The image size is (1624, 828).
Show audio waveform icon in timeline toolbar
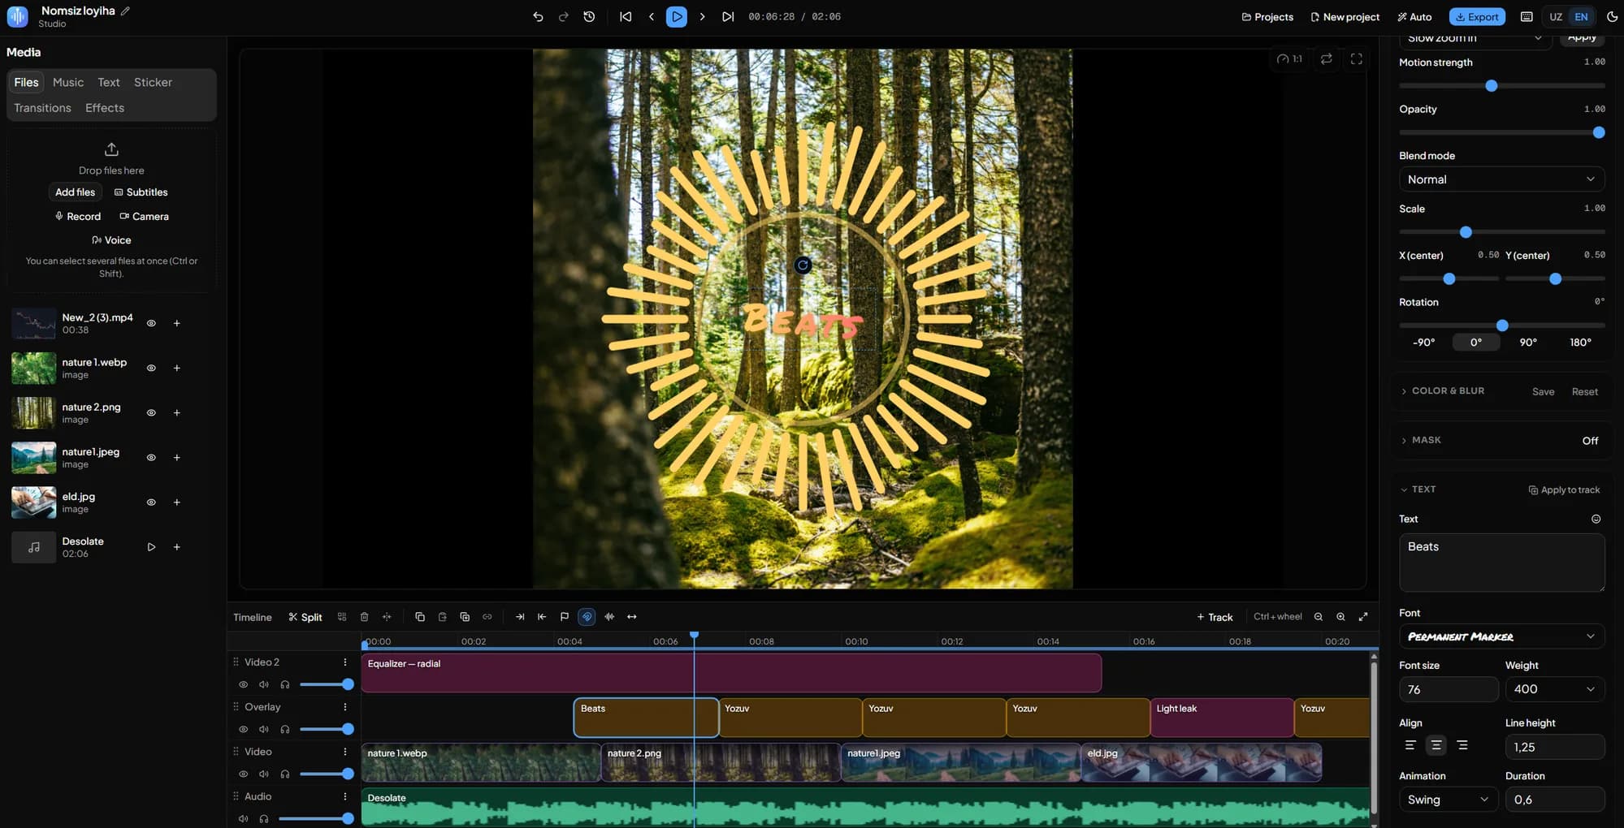click(x=609, y=617)
